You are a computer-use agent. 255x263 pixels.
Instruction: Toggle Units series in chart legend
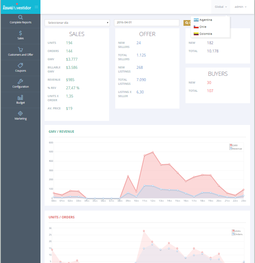(x=237, y=231)
